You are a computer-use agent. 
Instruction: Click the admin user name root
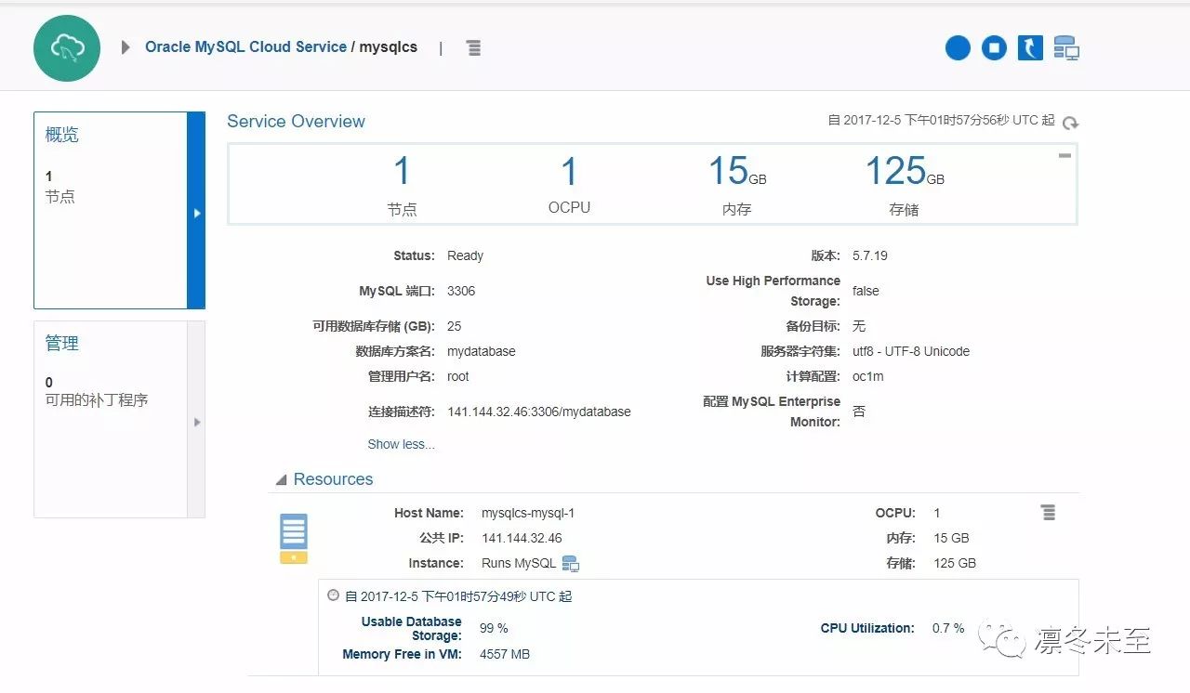458,376
